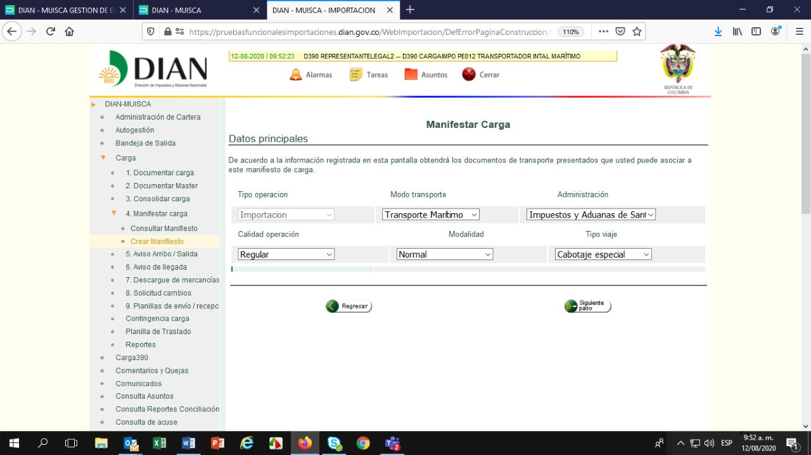Collapse the Carga tree section

point(103,158)
